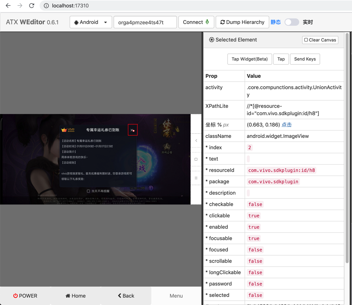
Task: Toggle the 静态/实时 mode switch
Action: (x=292, y=22)
